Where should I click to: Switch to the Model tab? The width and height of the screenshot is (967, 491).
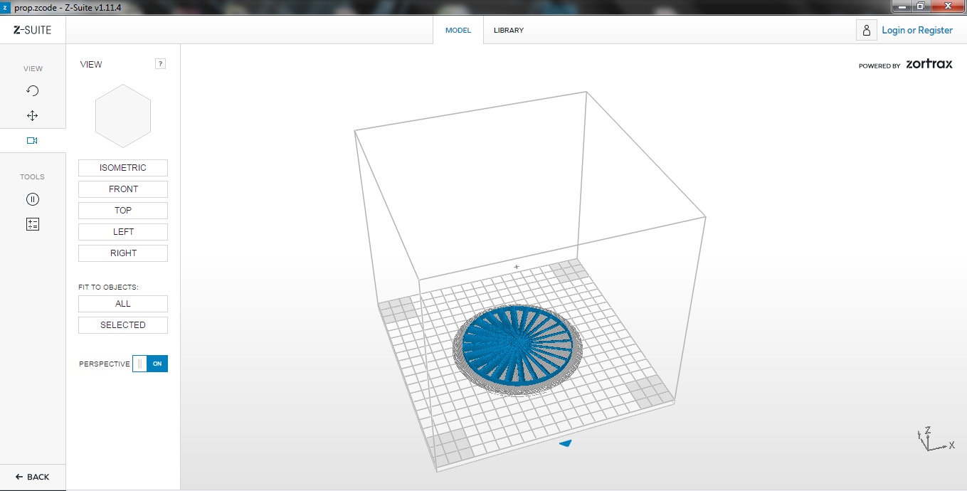(458, 30)
